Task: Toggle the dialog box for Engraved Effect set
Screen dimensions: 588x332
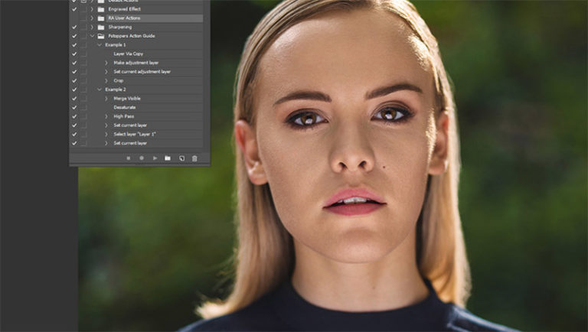Action: click(x=83, y=9)
